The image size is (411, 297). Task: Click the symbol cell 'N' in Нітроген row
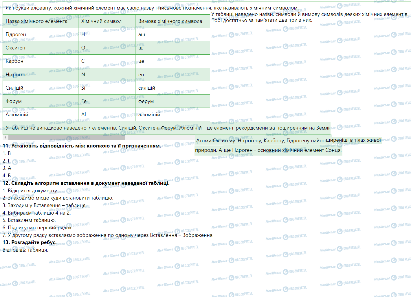(107, 75)
